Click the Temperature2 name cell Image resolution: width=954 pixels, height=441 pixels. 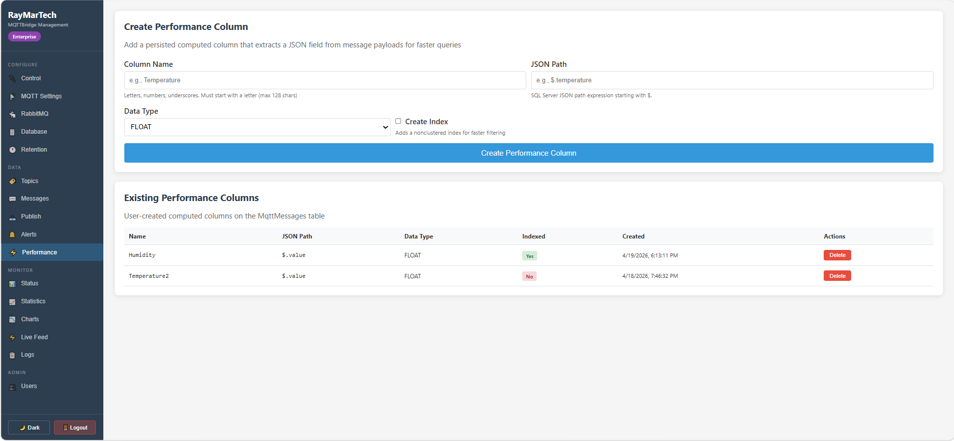pos(149,276)
